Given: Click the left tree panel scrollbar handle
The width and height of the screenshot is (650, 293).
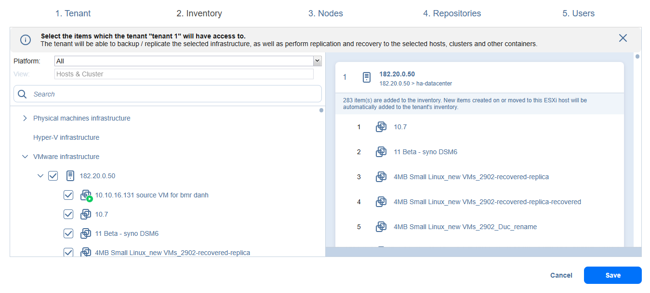Looking at the screenshot, I should pyautogui.click(x=321, y=110).
